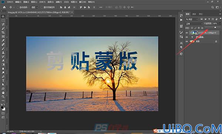The image size is (222, 134).
Task: Open the Auto-Select layer/group dropdown
Action: pyautogui.click(x=35, y=7)
